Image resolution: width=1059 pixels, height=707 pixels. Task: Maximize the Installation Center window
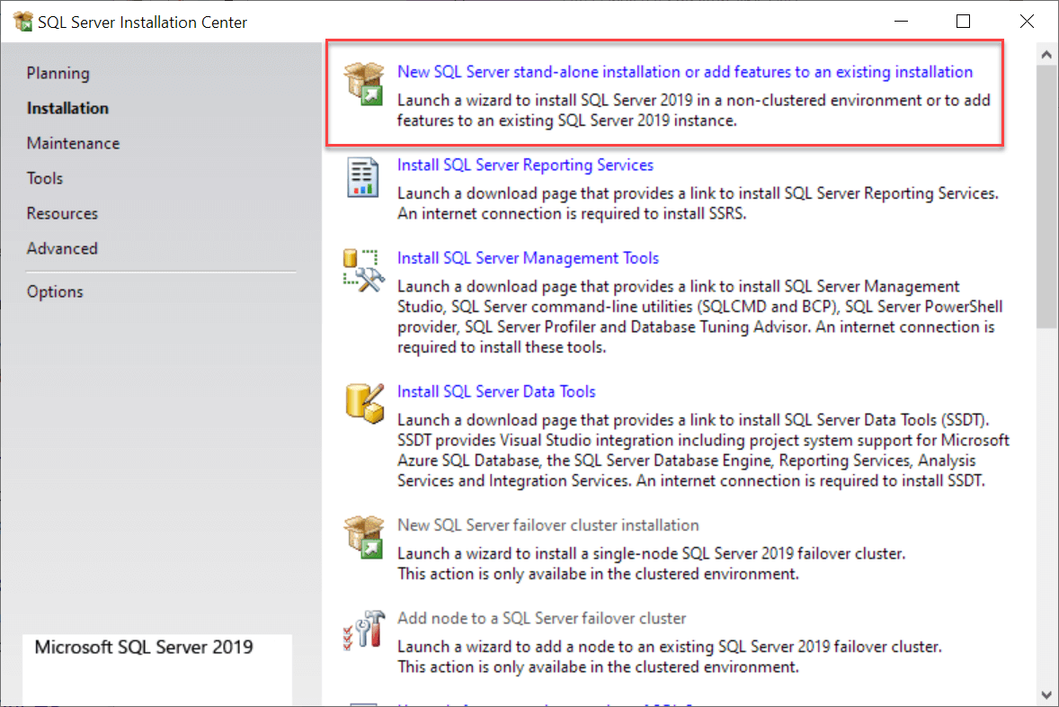pyautogui.click(x=964, y=22)
